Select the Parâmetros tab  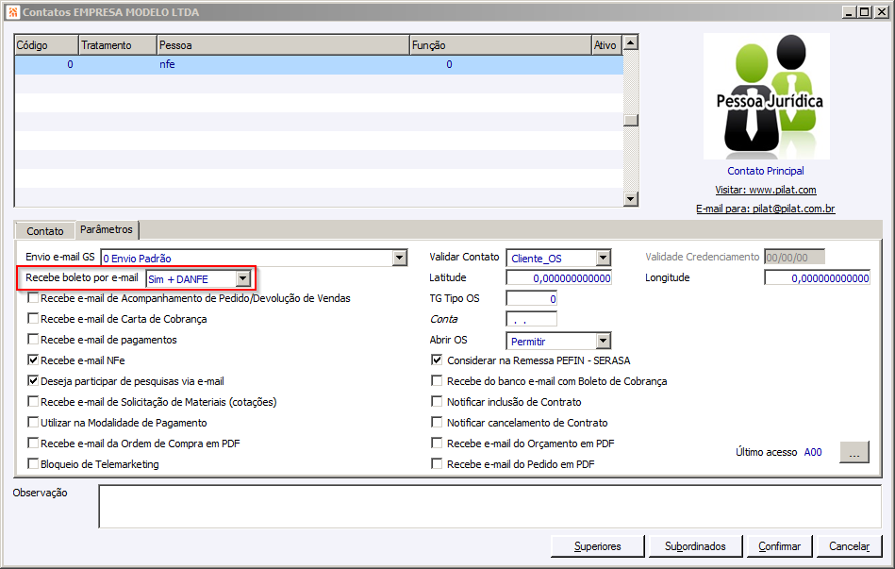(x=107, y=229)
